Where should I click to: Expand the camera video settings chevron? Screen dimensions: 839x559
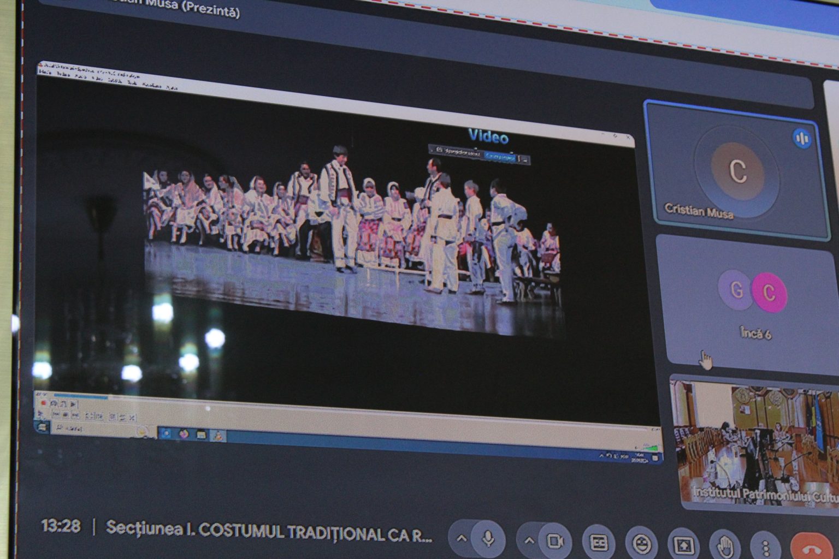point(529,540)
